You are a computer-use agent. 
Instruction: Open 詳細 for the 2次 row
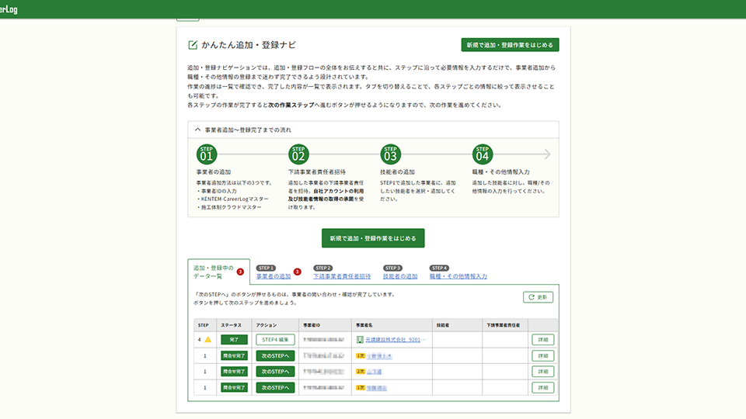point(543,372)
